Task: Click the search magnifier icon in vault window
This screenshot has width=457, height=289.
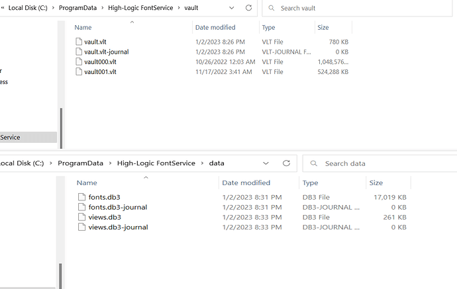Action: 272,8
